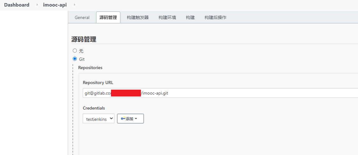
Task: Expand the arrow after Dashboard breadcrumb
Action: coord(37,5)
